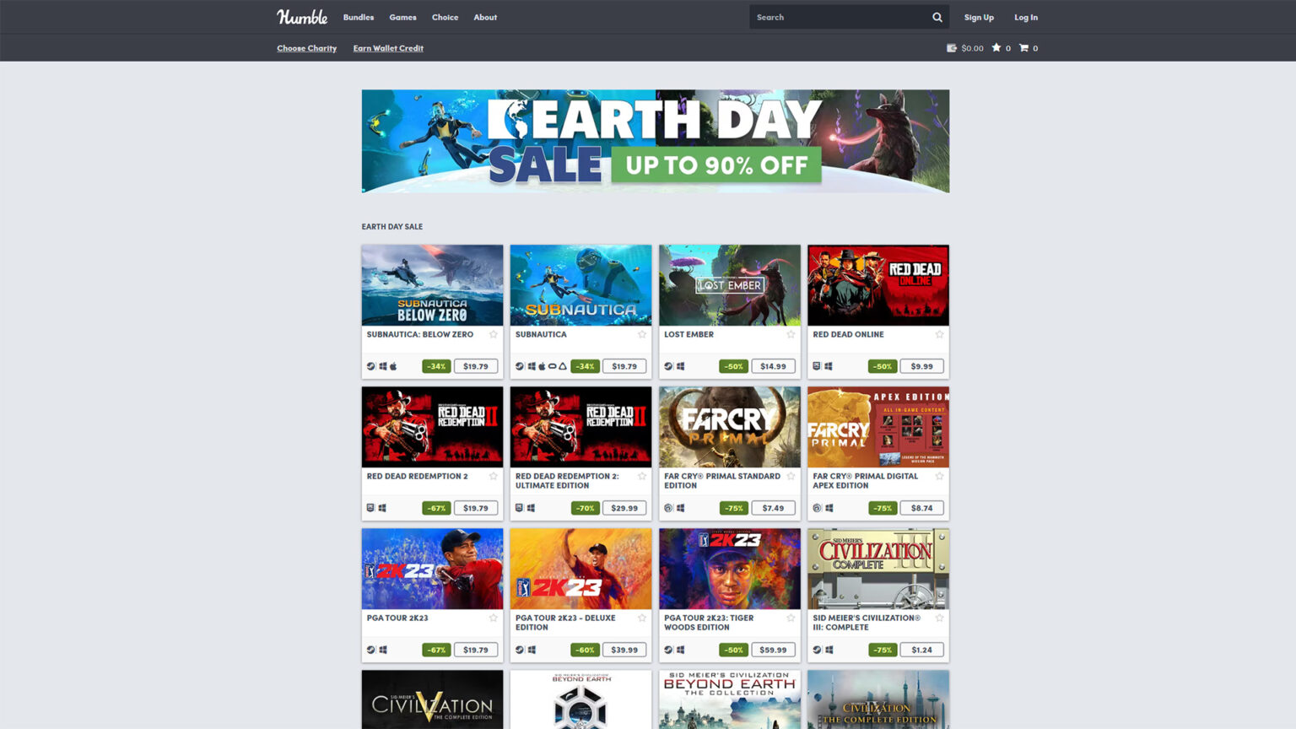Image resolution: width=1296 pixels, height=729 pixels.
Task: Open the shopping cart icon
Action: 1023,48
